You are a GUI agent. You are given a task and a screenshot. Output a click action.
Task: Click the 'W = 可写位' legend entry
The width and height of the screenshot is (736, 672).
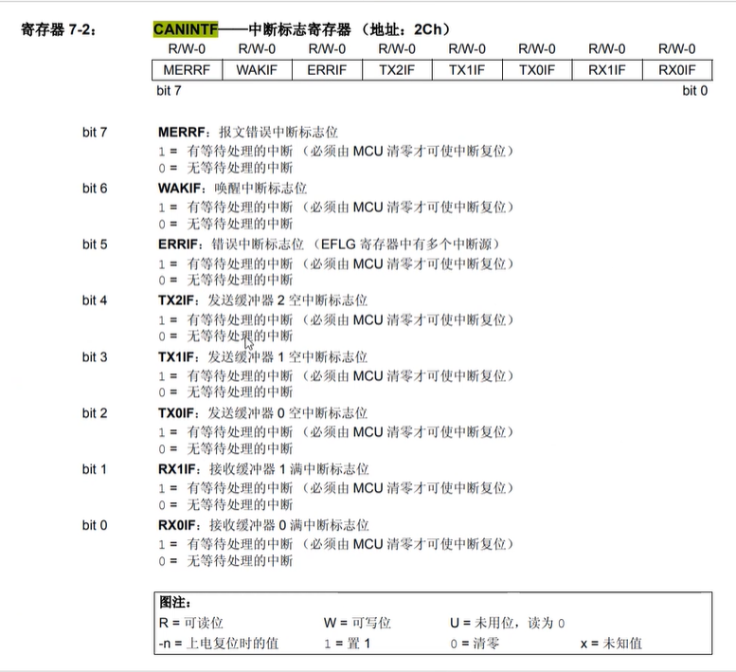pos(357,623)
